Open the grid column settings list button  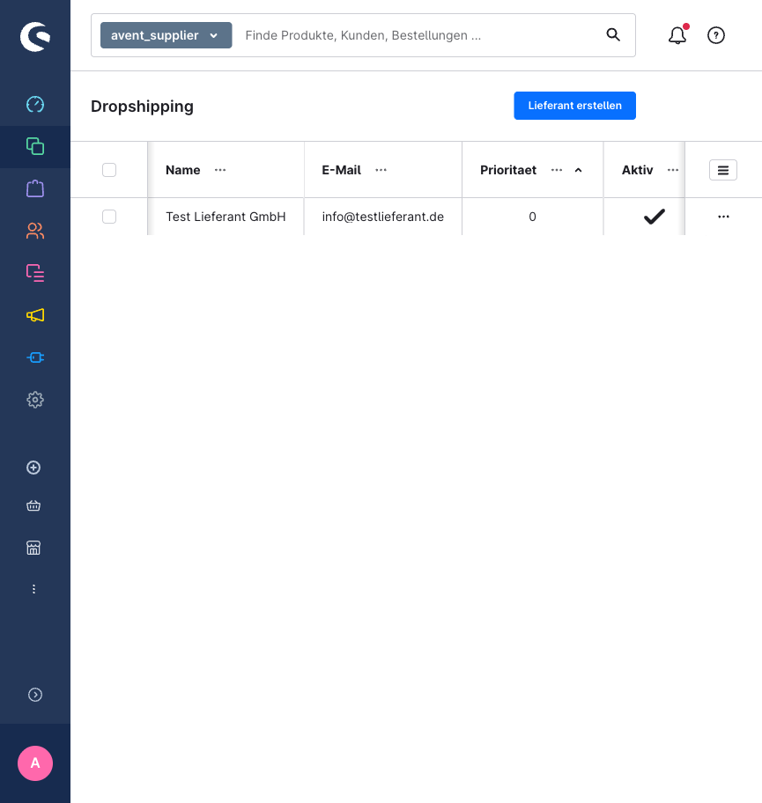coord(723,170)
